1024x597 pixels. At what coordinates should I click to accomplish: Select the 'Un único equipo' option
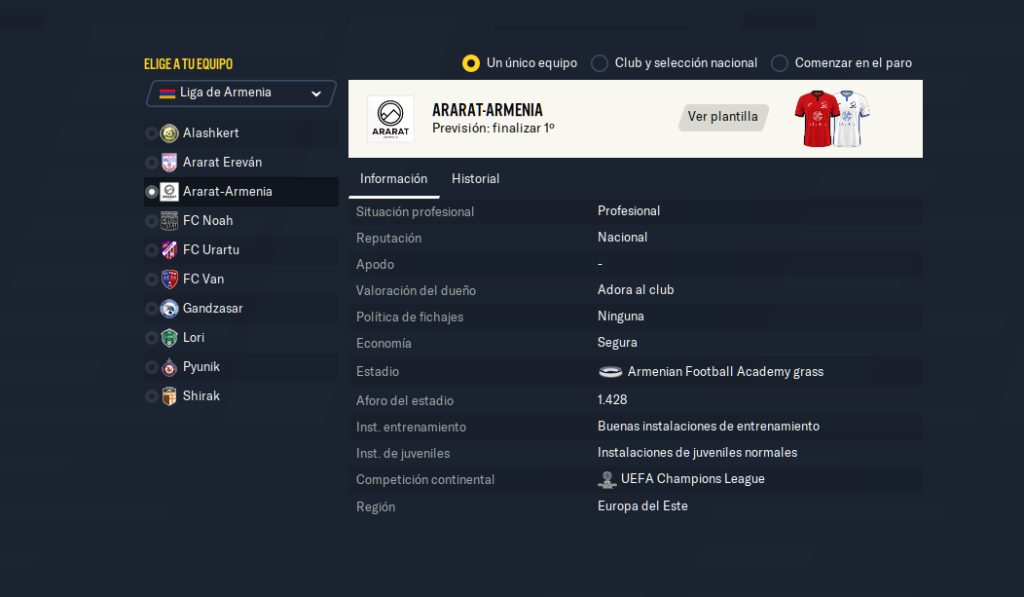click(471, 63)
